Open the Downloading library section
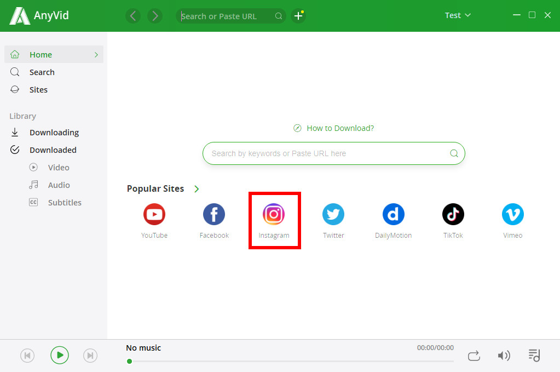Screen dimensions: 560x372 [x=54, y=132]
